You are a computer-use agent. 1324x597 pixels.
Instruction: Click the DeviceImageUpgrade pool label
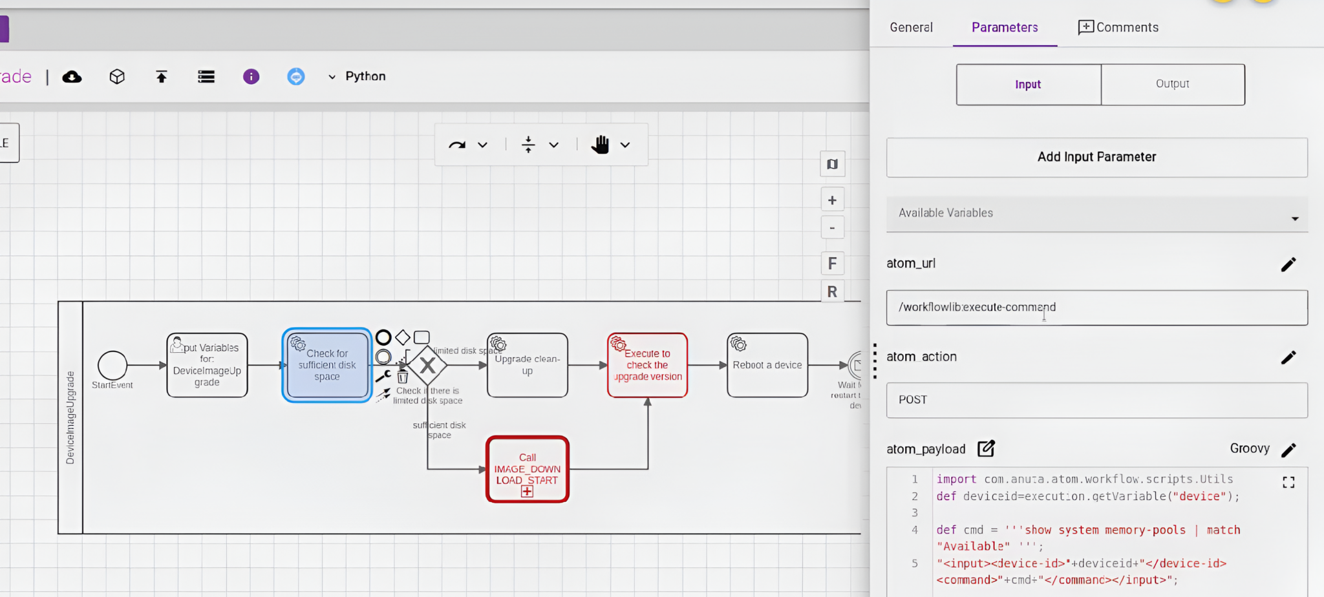coord(70,417)
